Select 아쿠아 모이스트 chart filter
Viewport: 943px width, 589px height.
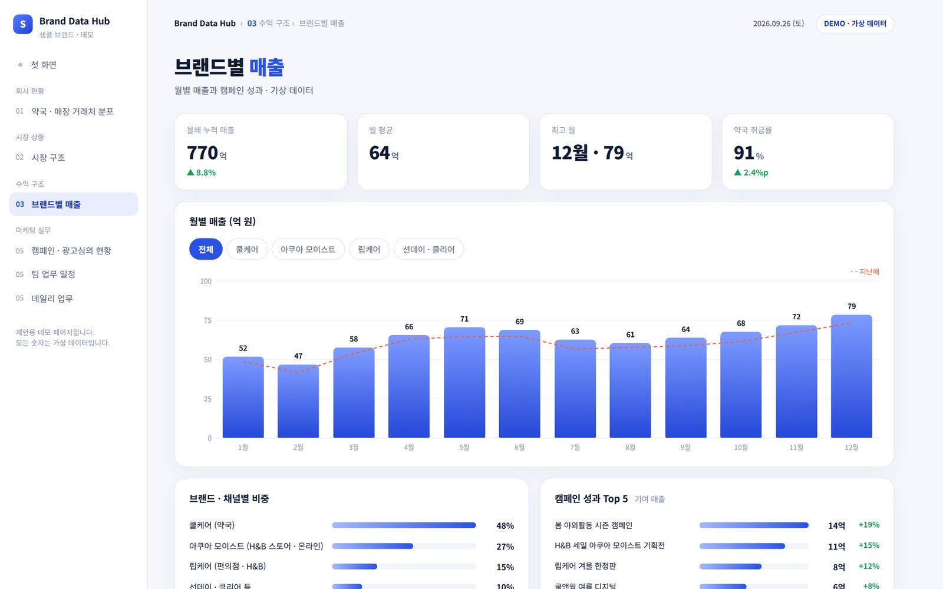(308, 249)
